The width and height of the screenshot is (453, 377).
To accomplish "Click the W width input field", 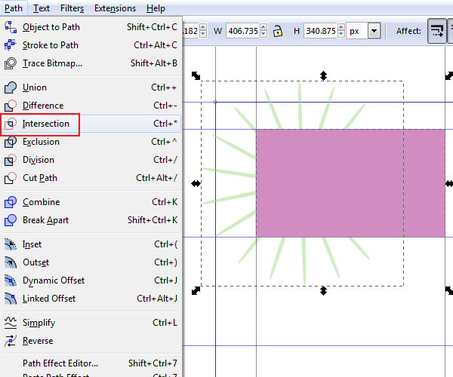I will point(243,31).
